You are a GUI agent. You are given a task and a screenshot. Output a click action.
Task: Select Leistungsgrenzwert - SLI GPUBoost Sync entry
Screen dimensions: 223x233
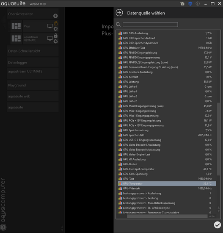167,208
